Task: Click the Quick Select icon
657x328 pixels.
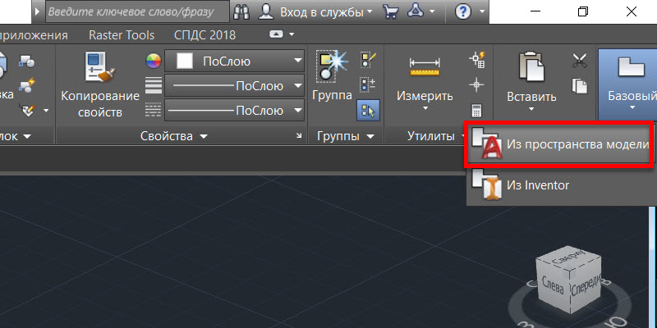Action: tap(476, 60)
